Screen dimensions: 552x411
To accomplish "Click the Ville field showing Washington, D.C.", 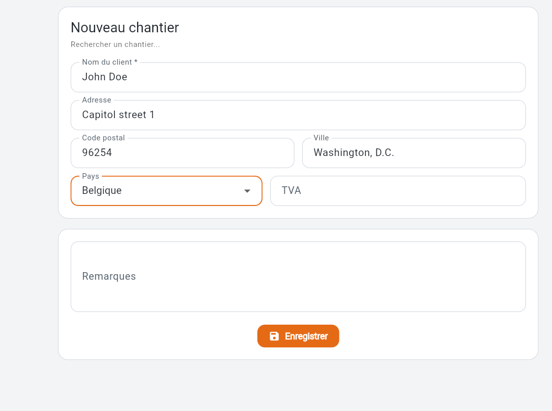I will [414, 152].
